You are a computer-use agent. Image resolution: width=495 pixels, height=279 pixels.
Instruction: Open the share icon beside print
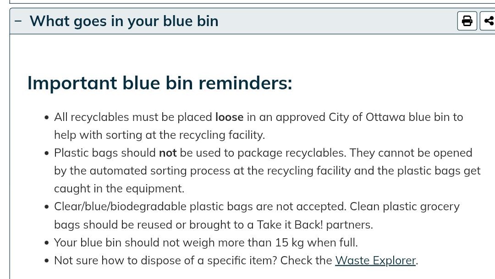point(488,21)
